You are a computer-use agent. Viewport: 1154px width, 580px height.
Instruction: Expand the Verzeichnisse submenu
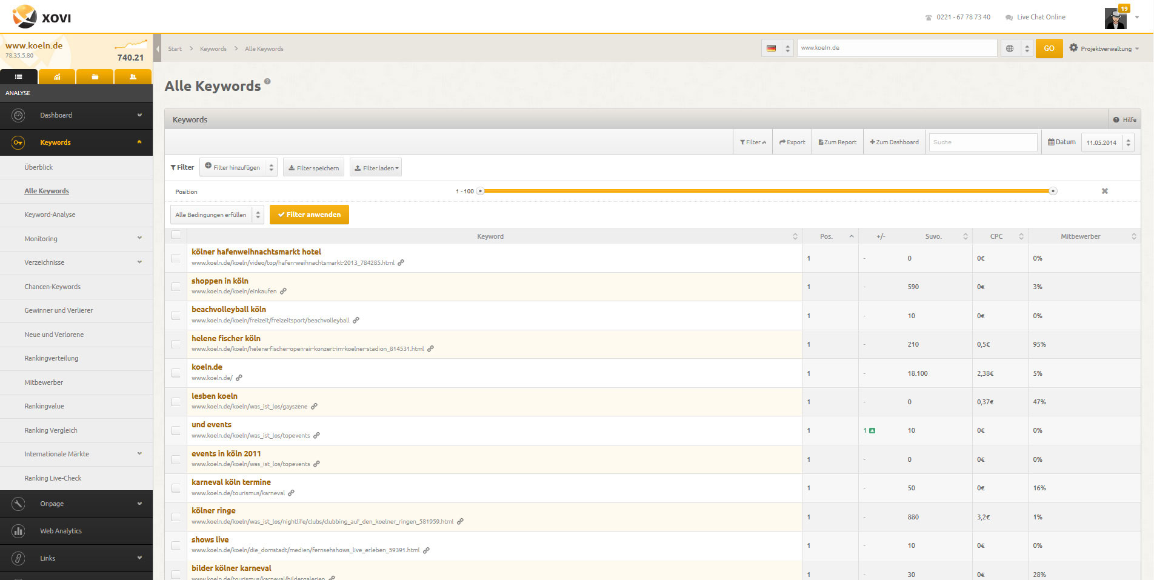point(139,262)
